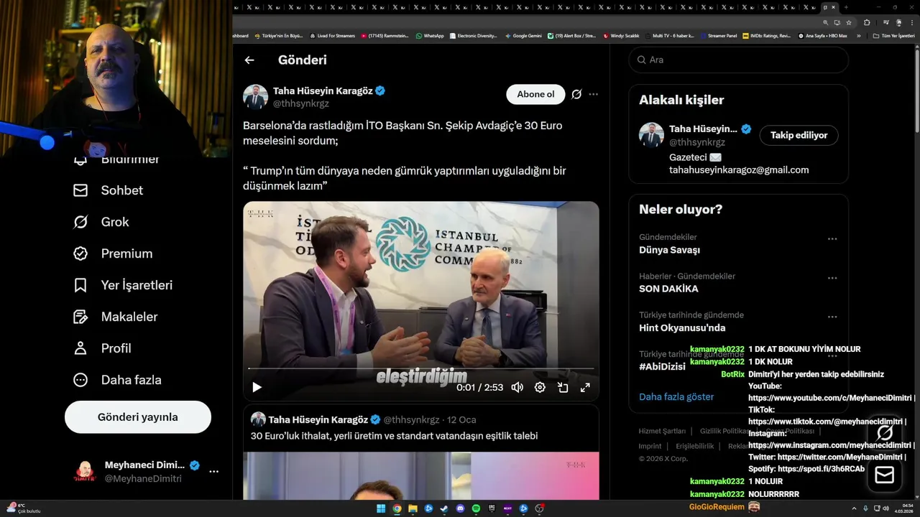Open Ana Sayfa HBO Max bookmark
This screenshot has width=920, height=517.
pos(822,35)
